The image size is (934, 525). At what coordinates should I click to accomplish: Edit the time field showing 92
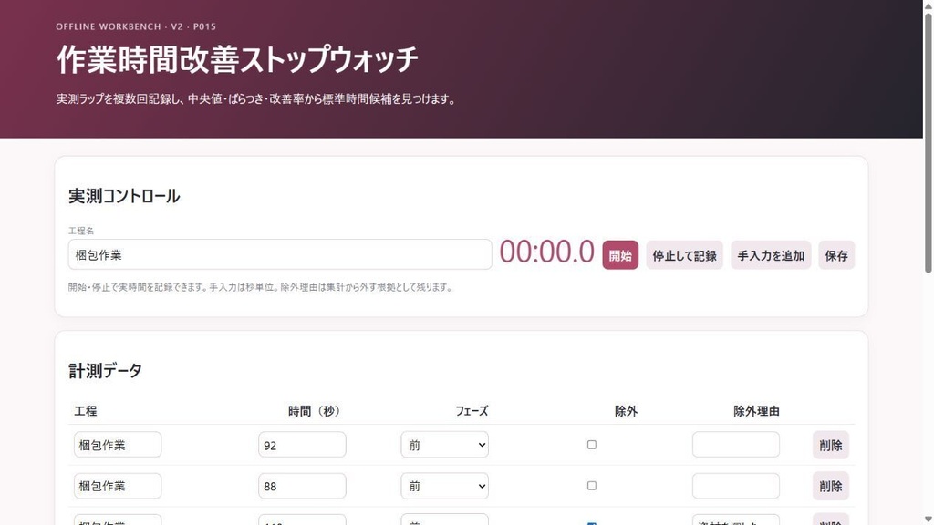302,445
